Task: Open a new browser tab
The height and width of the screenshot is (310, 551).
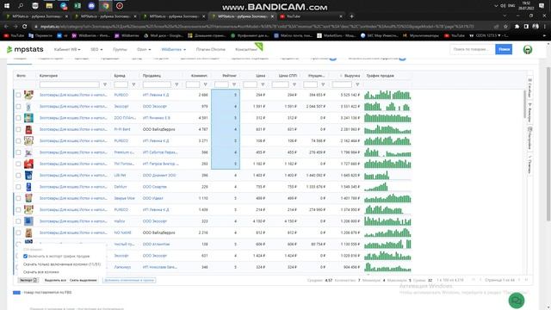Action: point(351,16)
